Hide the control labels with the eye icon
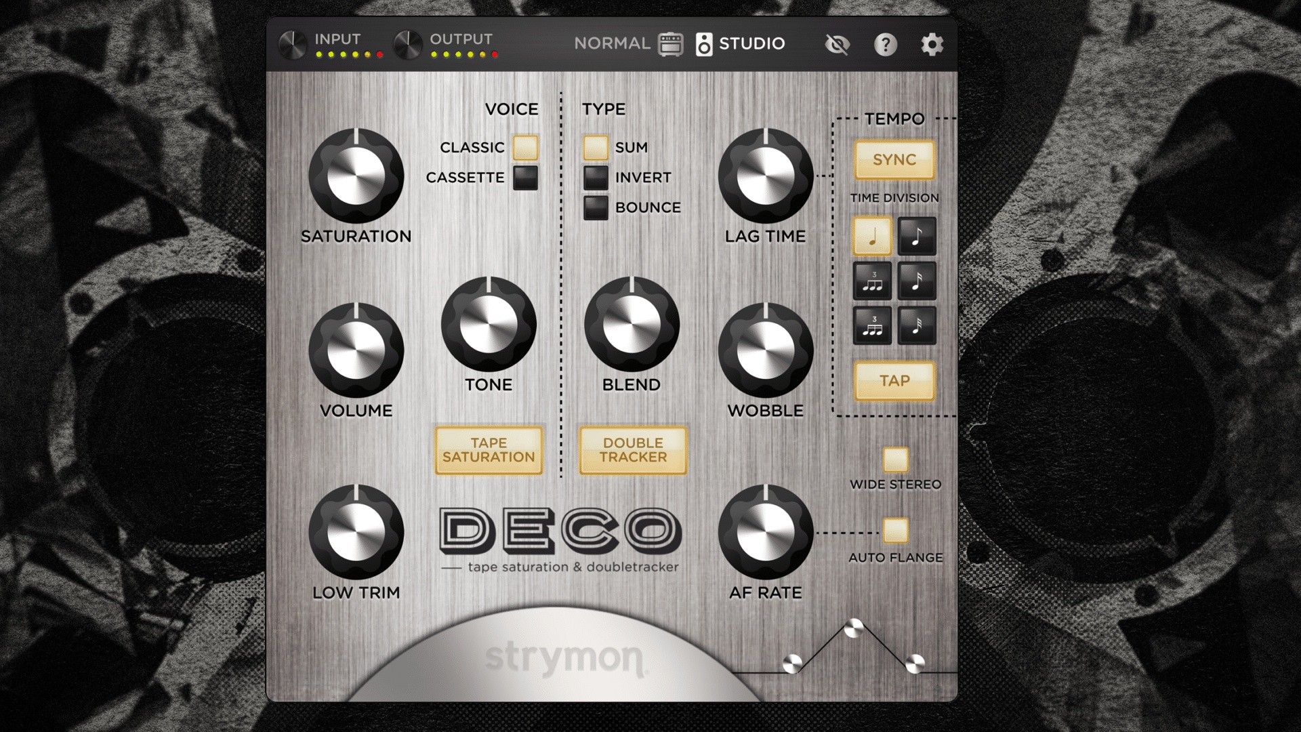Viewport: 1301px width, 732px height. [837, 45]
